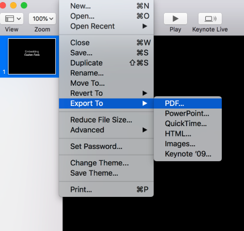Expand the Revert To submenu
This screenshot has height=231, width=244.
pyautogui.click(x=106, y=93)
